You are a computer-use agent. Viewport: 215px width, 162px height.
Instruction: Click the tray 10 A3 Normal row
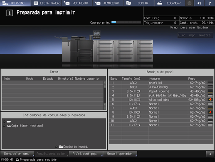click(x=161, y=121)
